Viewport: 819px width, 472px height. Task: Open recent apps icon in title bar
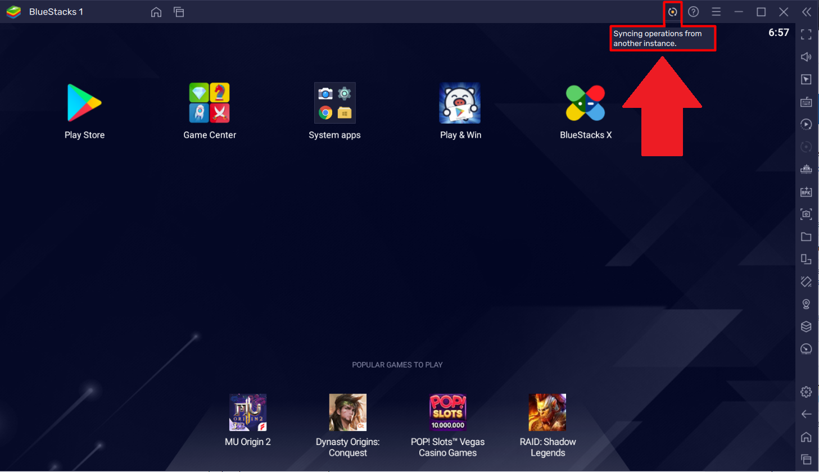click(179, 12)
